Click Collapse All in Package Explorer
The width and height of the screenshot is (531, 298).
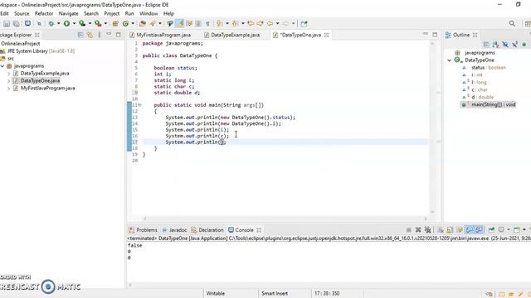point(80,35)
